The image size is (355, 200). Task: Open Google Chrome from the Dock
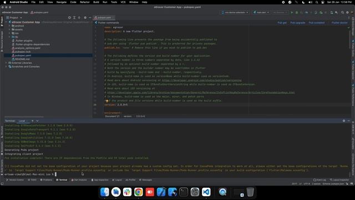pos(139,192)
